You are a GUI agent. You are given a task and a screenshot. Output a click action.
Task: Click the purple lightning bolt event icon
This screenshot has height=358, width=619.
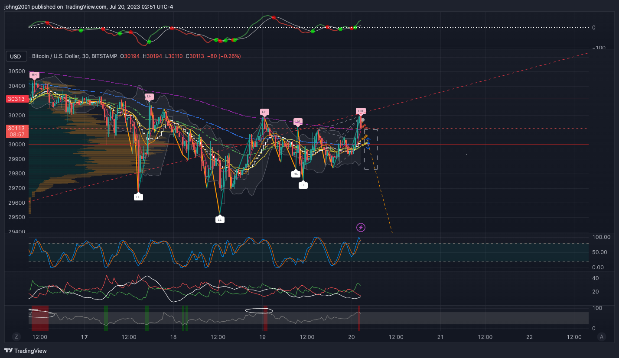[x=361, y=227]
